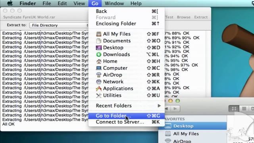Click the Desktop icon in Go menu
The height and width of the screenshot is (143, 254).
pyautogui.click(x=99, y=48)
